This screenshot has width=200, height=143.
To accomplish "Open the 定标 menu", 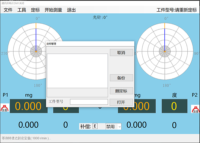I will tap(35, 10).
